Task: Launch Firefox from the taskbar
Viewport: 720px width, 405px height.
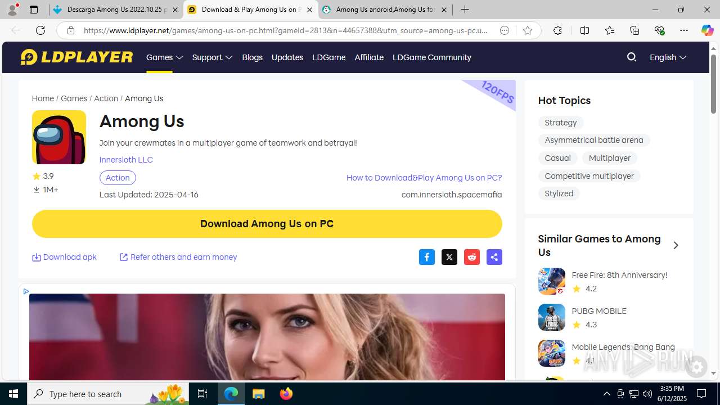Action: point(286,394)
